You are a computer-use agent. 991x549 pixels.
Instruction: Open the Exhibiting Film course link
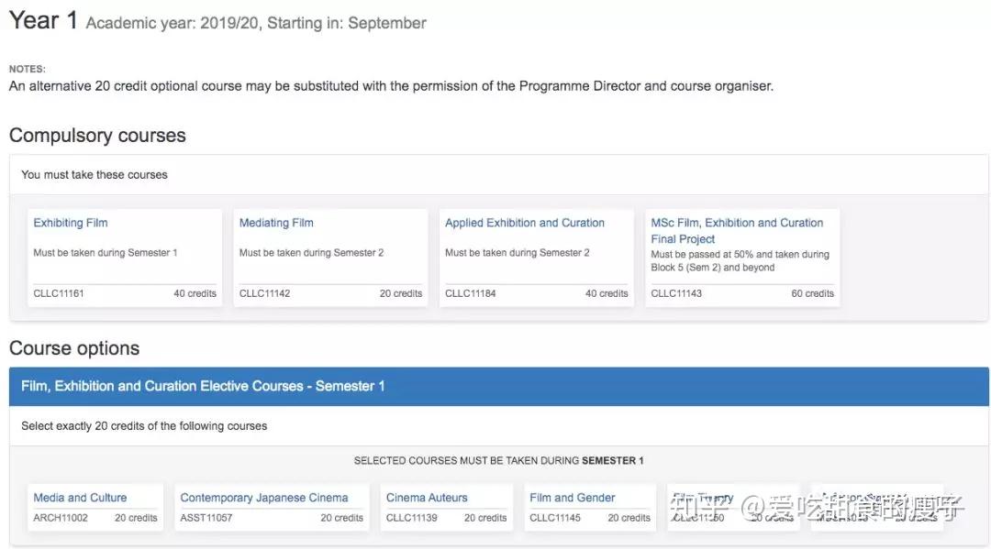71,223
